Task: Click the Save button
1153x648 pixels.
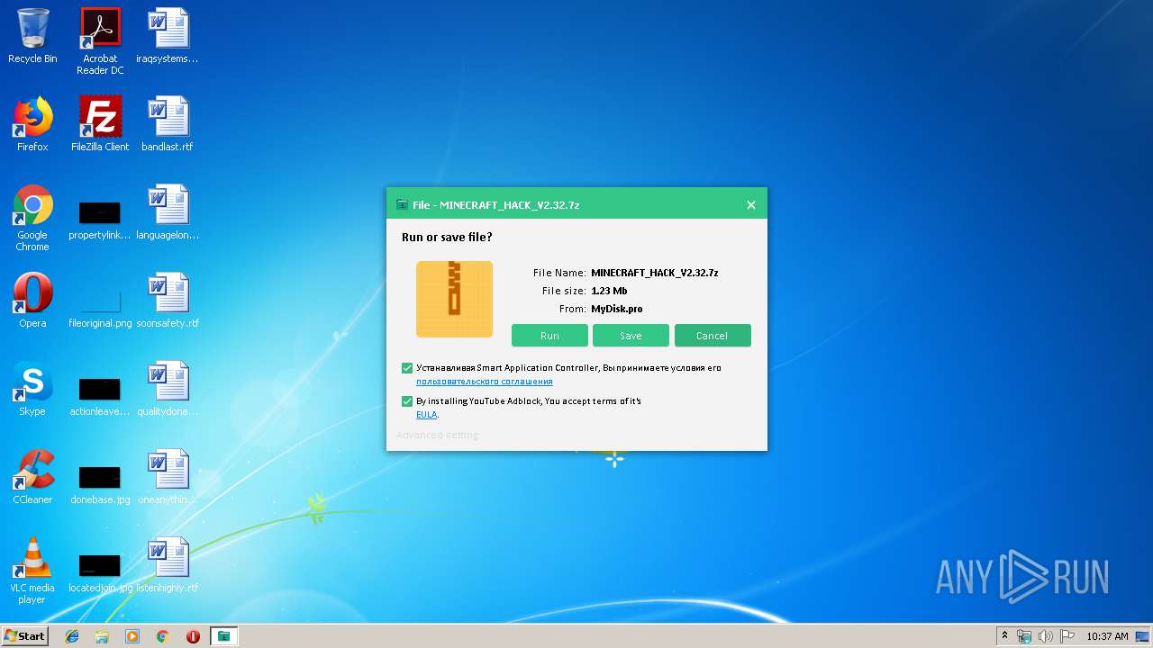Action: click(631, 336)
